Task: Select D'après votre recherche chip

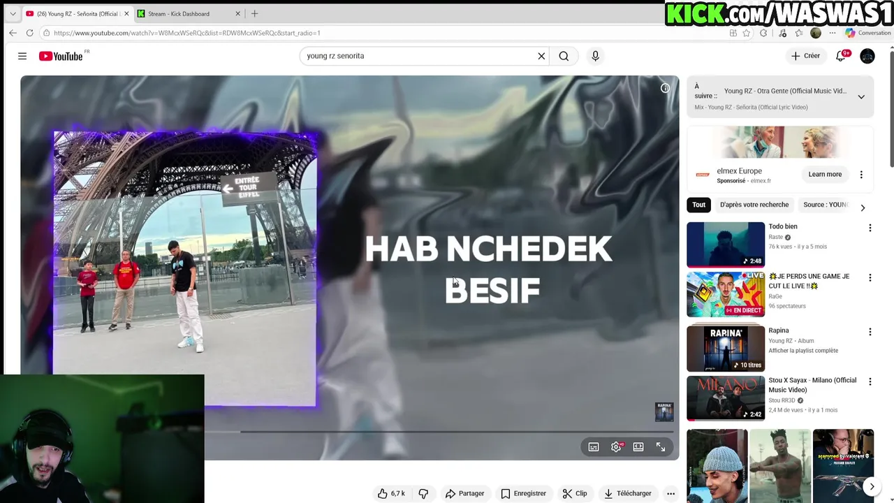Action: pos(754,205)
